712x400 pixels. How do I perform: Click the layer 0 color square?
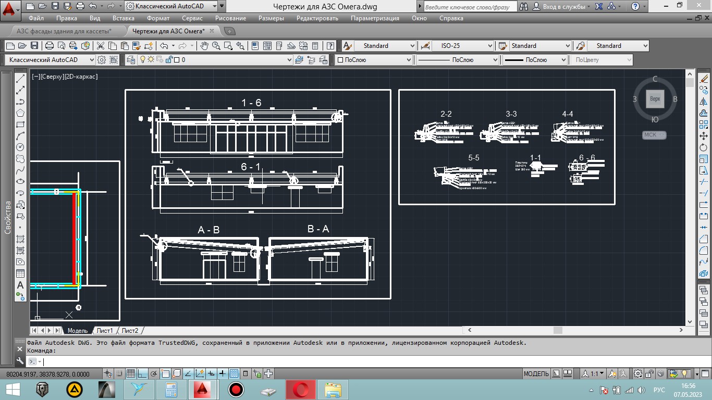[177, 60]
